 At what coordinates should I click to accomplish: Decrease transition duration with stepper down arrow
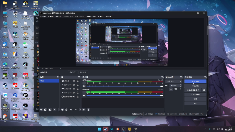[x=181, y=86]
